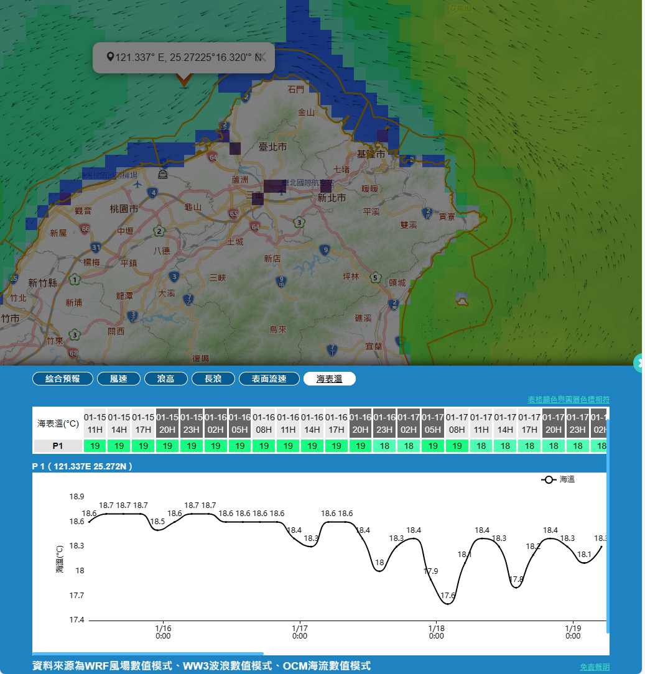Click the 海溫 legend marker in chart

tap(549, 480)
